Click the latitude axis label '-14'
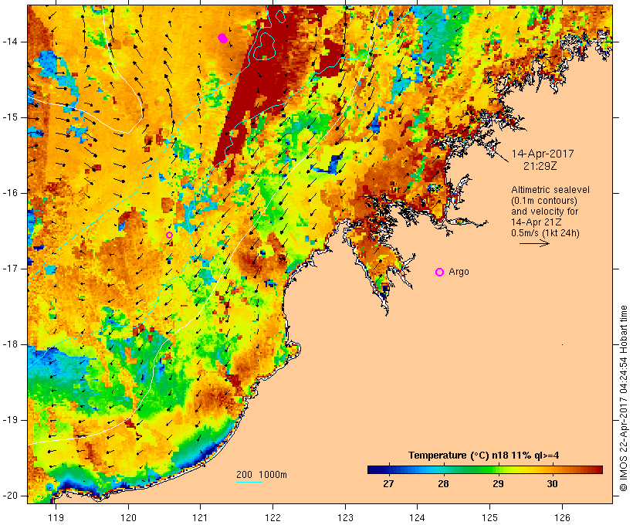 [9, 42]
